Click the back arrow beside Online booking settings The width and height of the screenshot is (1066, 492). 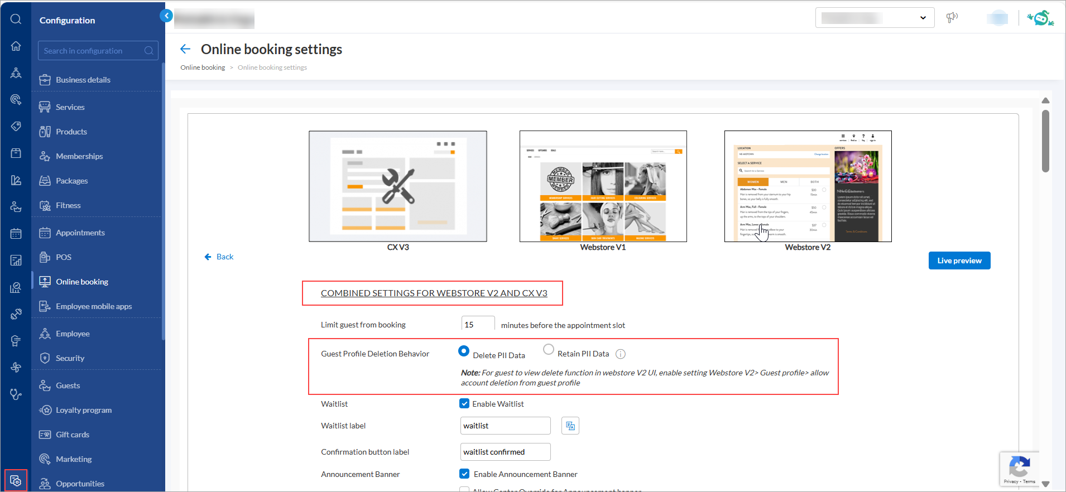pos(185,49)
